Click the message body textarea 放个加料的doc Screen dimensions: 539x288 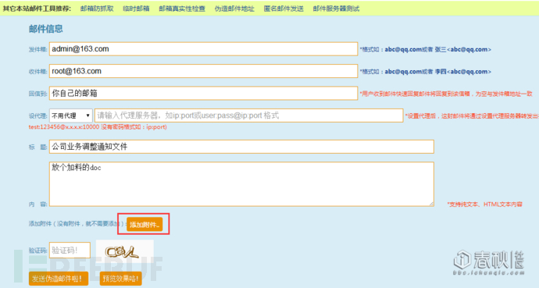241,184
